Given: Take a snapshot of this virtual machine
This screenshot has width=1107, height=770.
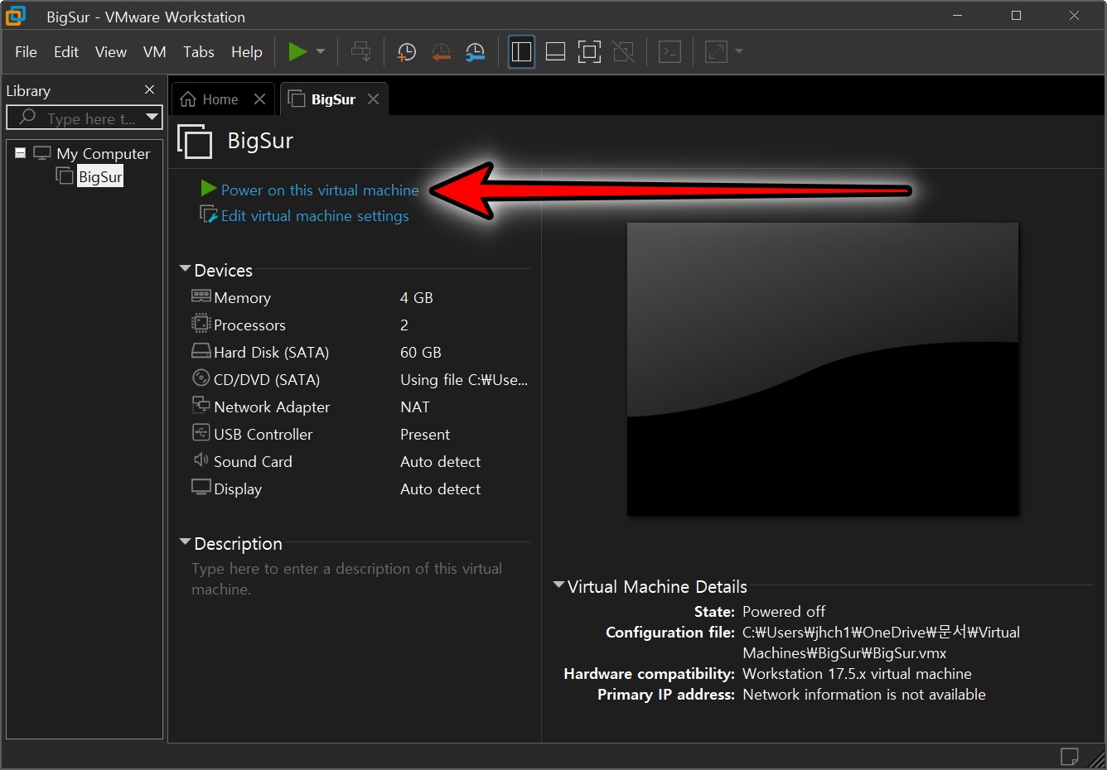Looking at the screenshot, I should [407, 52].
